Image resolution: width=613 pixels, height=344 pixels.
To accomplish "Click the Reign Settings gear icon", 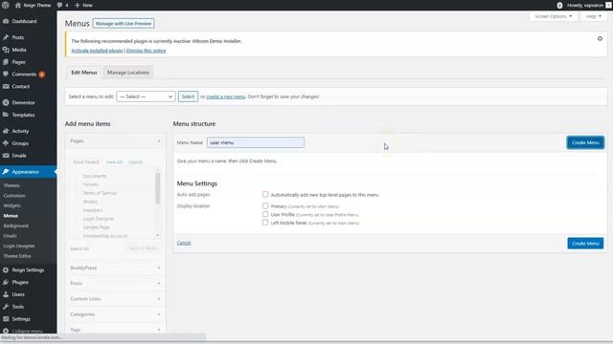I will (x=6, y=269).
